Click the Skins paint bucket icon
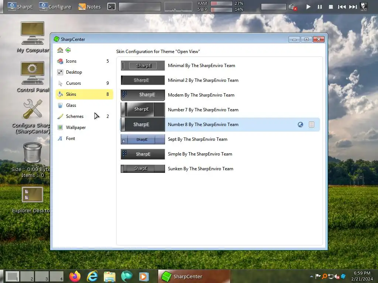The height and width of the screenshot is (283, 378). (60, 94)
